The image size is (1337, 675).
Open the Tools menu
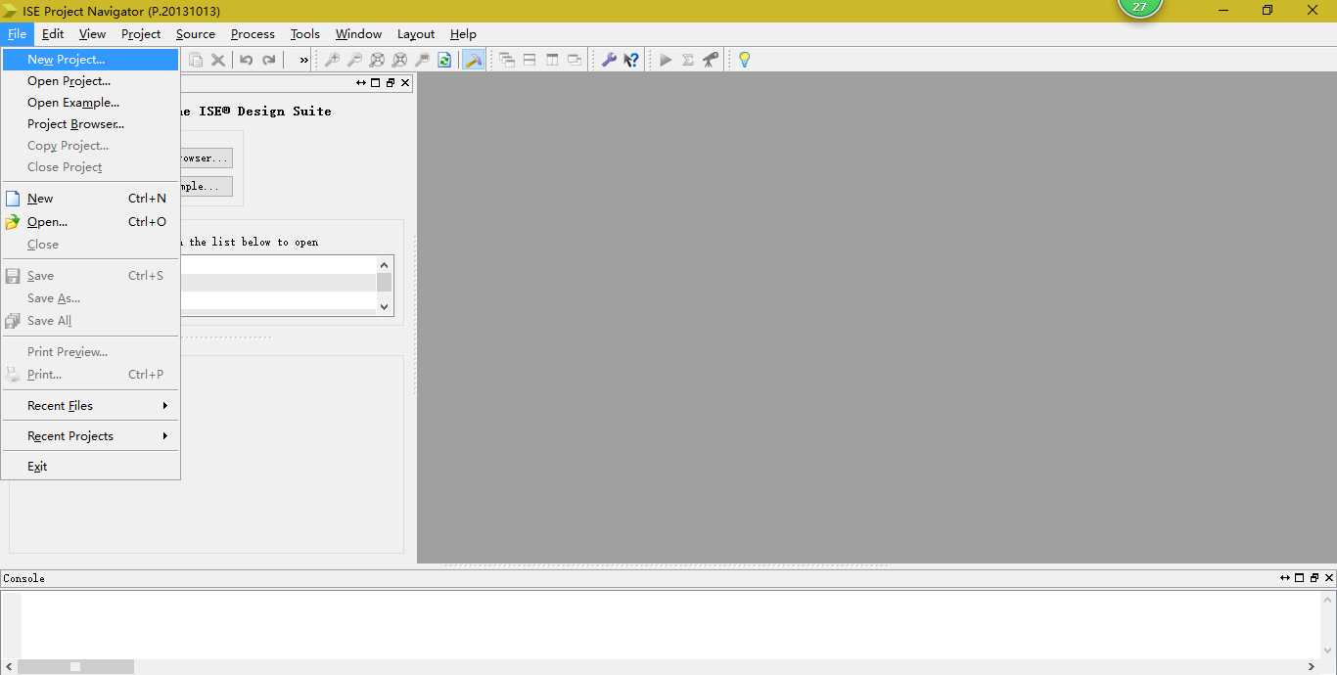(305, 34)
